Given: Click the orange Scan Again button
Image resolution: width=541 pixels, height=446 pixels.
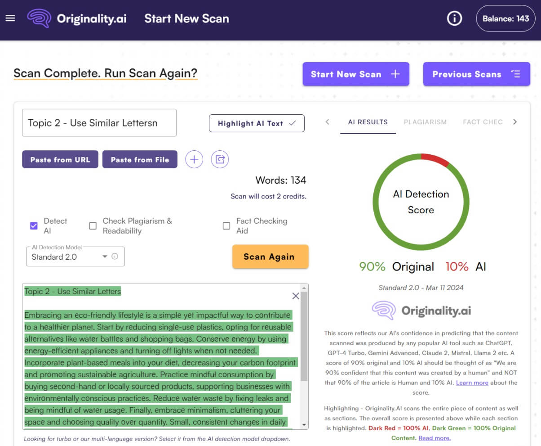Looking at the screenshot, I should pyautogui.click(x=270, y=257).
